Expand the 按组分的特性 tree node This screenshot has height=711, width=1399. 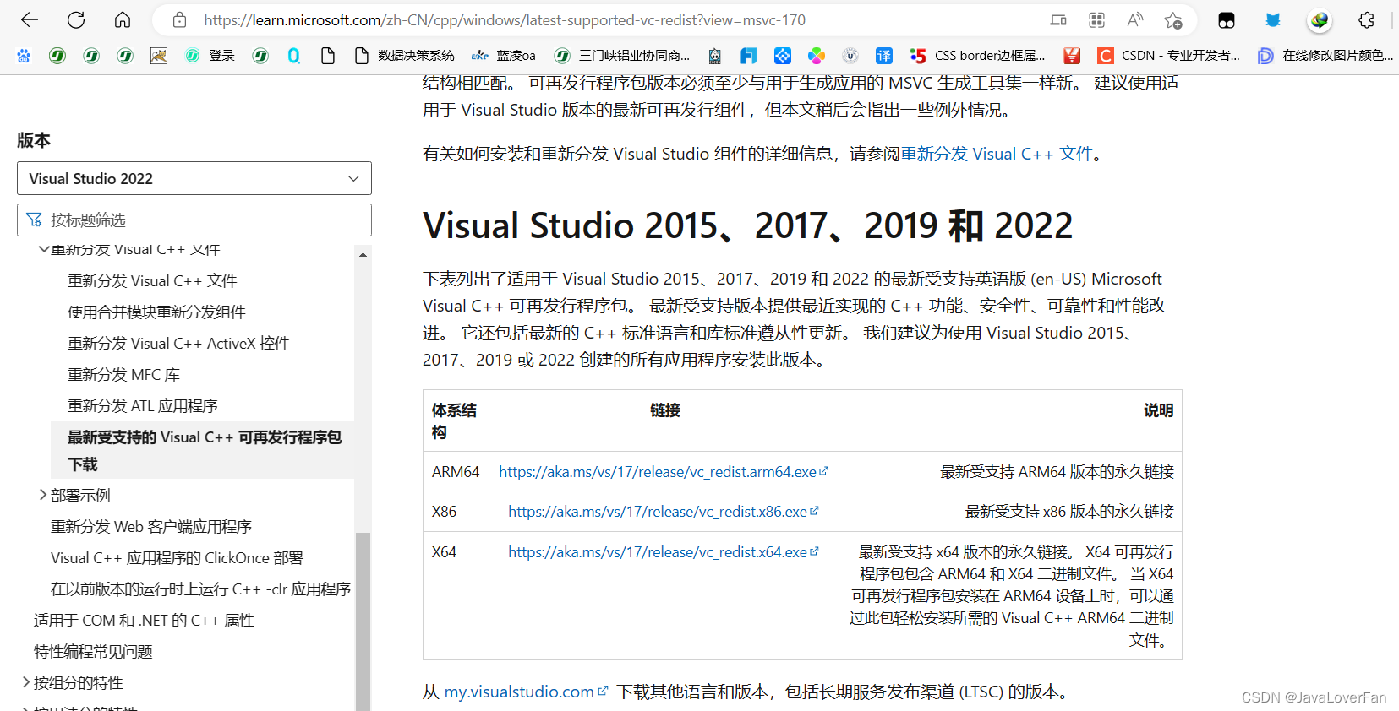pos(25,682)
